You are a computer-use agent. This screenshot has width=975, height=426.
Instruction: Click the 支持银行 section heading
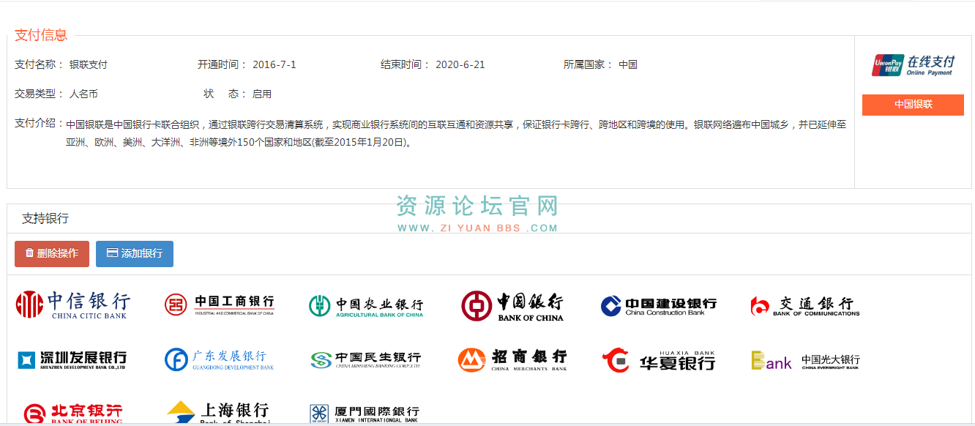(x=45, y=218)
